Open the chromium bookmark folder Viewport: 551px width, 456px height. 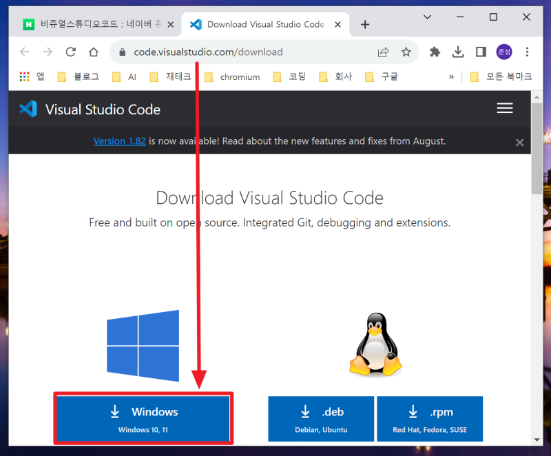233,76
